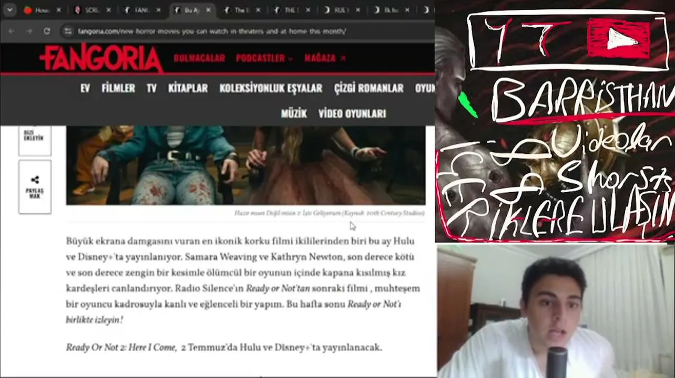The width and height of the screenshot is (675, 378).
Task: Close the active "Bu Ay" tab
Action: pos(208,10)
